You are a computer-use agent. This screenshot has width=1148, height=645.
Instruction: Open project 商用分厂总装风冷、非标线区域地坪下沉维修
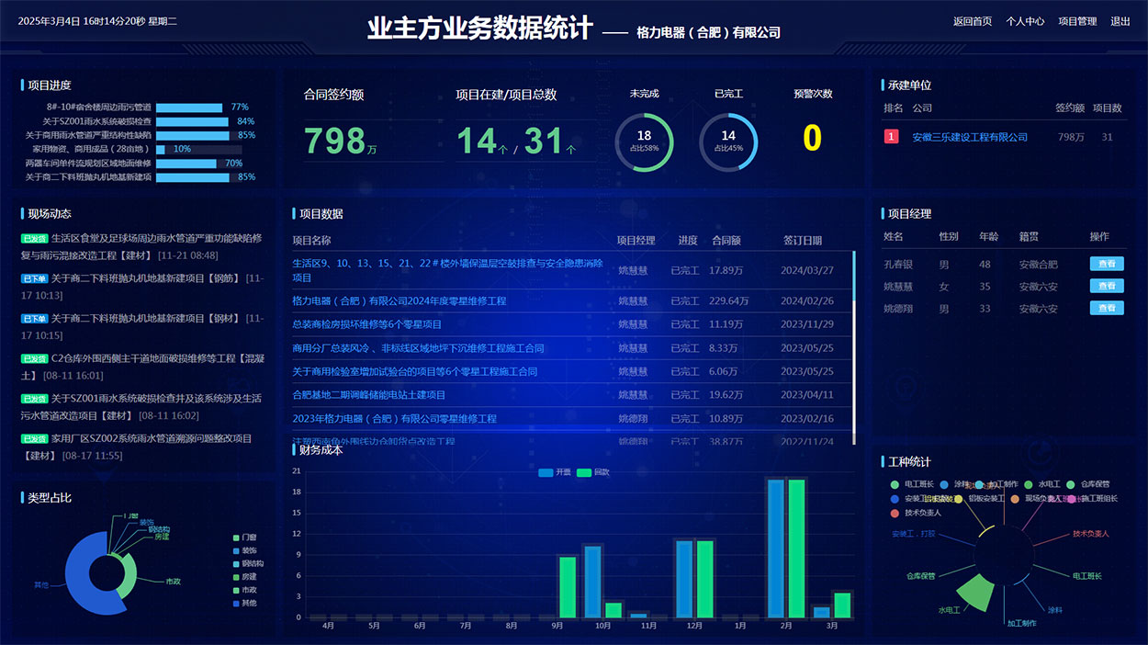click(419, 348)
